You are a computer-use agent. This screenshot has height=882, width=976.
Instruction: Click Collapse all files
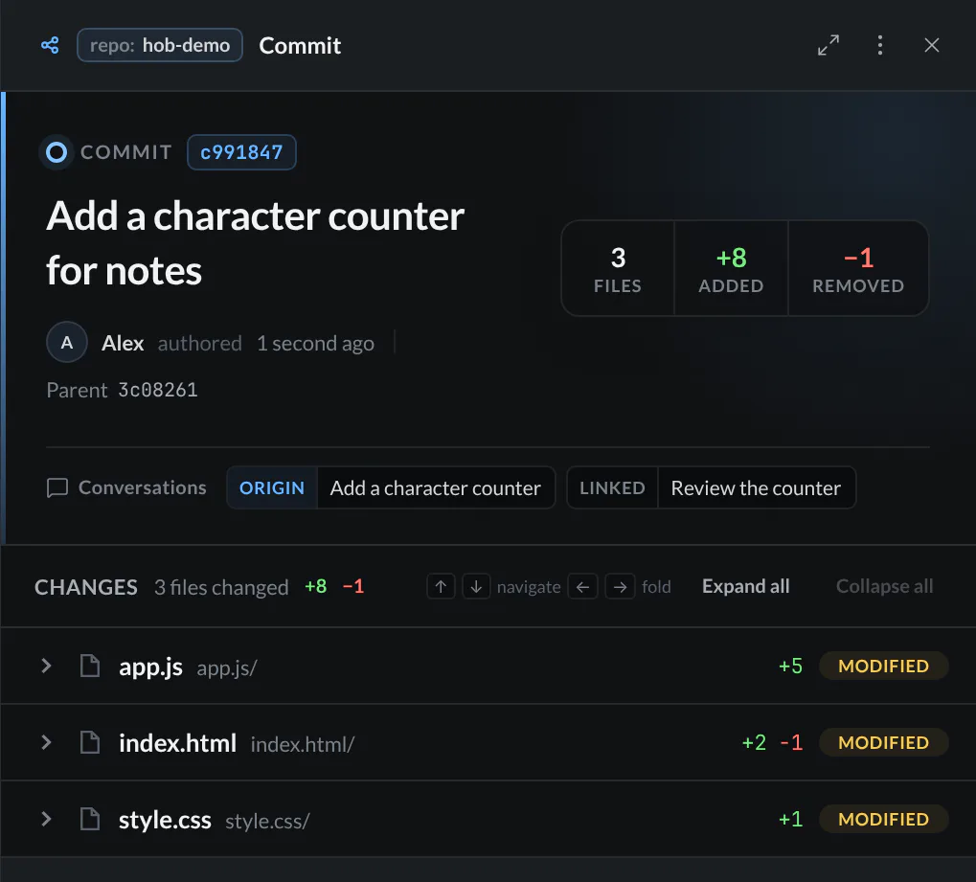pos(884,586)
